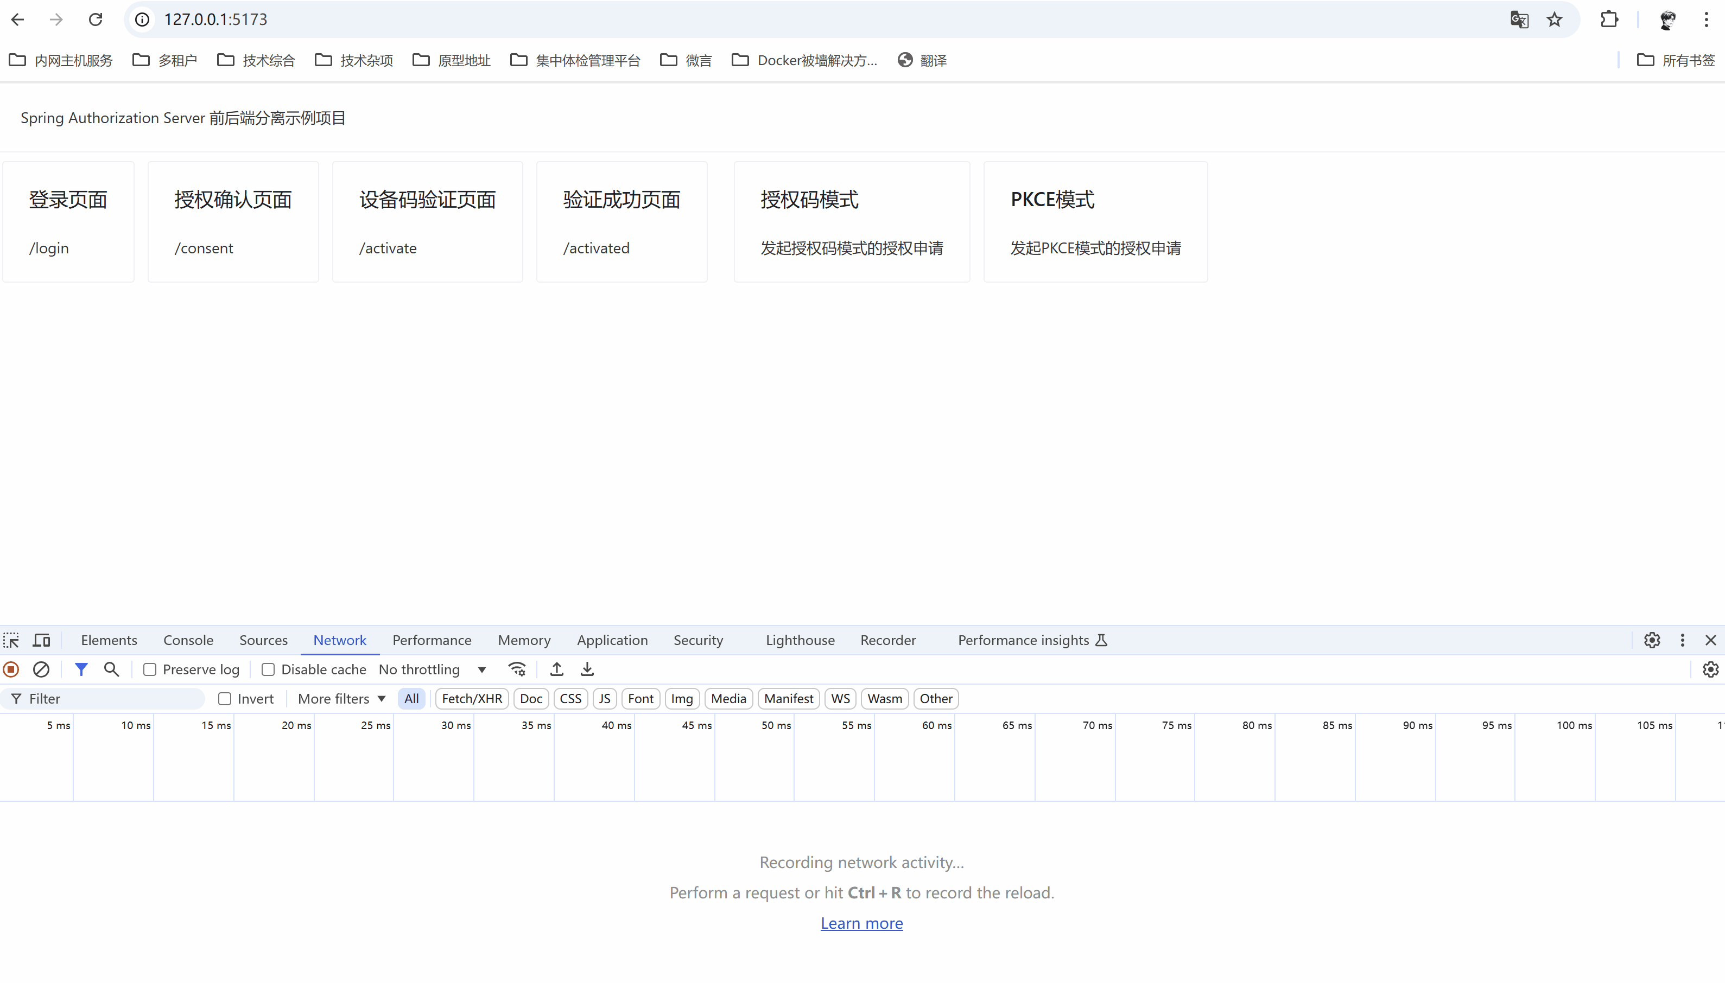The height and width of the screenshot is (983, 1725).
Task: Clear the network log
Action: click(x=41, y=669)
